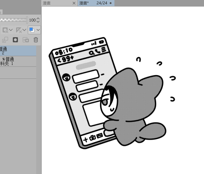Toggle the layer color blue swatch button
Image resolution: width=204 pixels, height=174 pixels.
32,30
